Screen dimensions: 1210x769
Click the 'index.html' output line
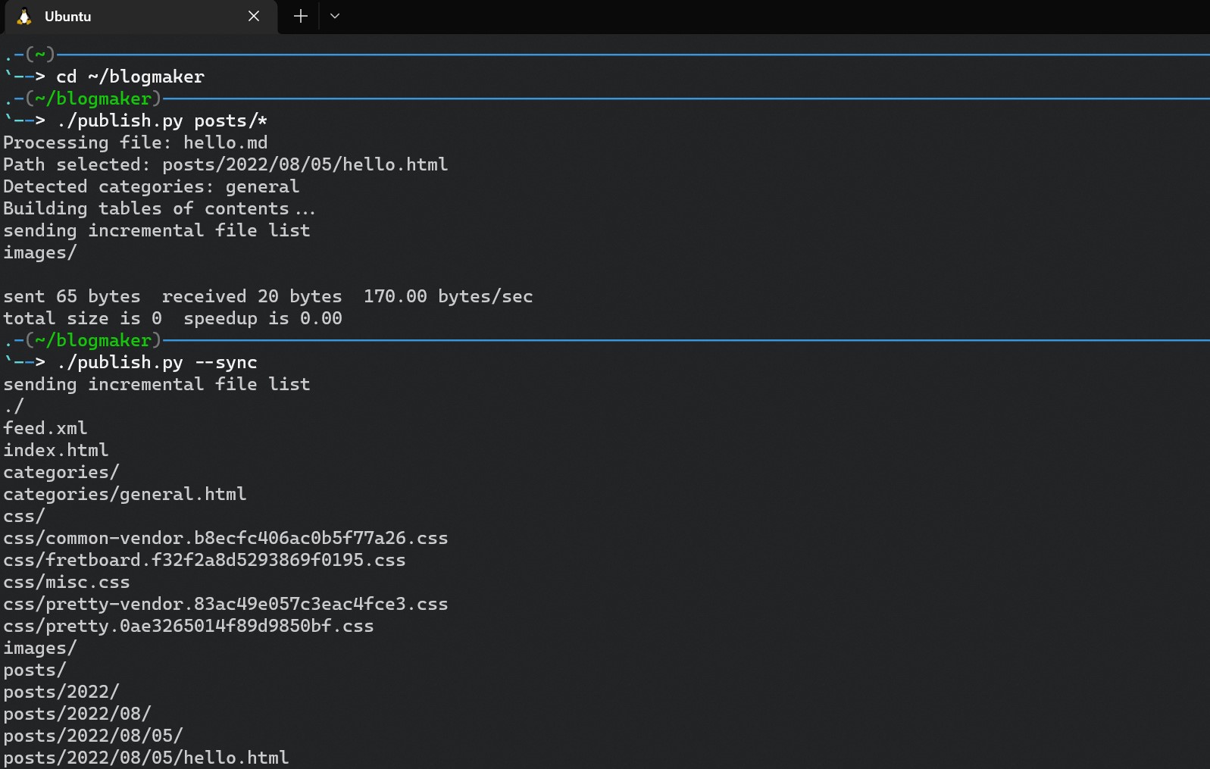pos(56,450)
